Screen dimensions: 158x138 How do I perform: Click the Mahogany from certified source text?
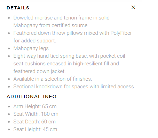51,25
